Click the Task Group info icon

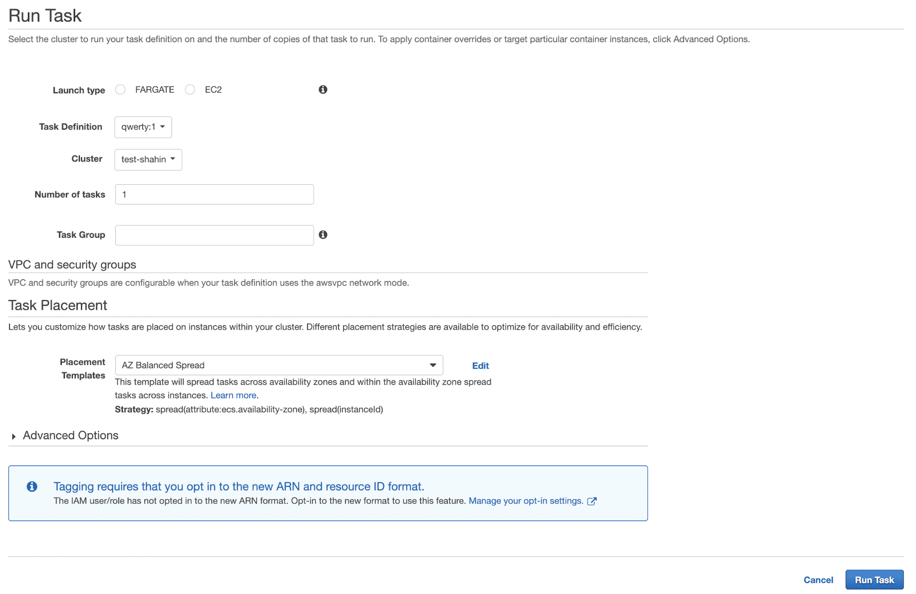(323, 234)
